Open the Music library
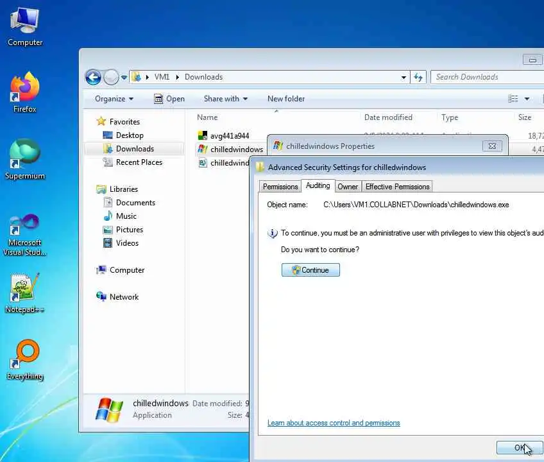The height and width of the screenshot is (462, 544). point(120,216)
